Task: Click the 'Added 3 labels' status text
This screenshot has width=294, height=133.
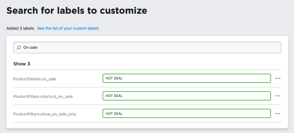Action: [x=20, y=28]
